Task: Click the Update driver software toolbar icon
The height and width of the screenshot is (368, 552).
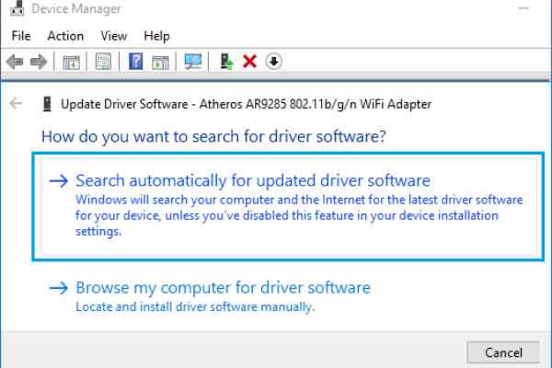Action: coord(226,62)
